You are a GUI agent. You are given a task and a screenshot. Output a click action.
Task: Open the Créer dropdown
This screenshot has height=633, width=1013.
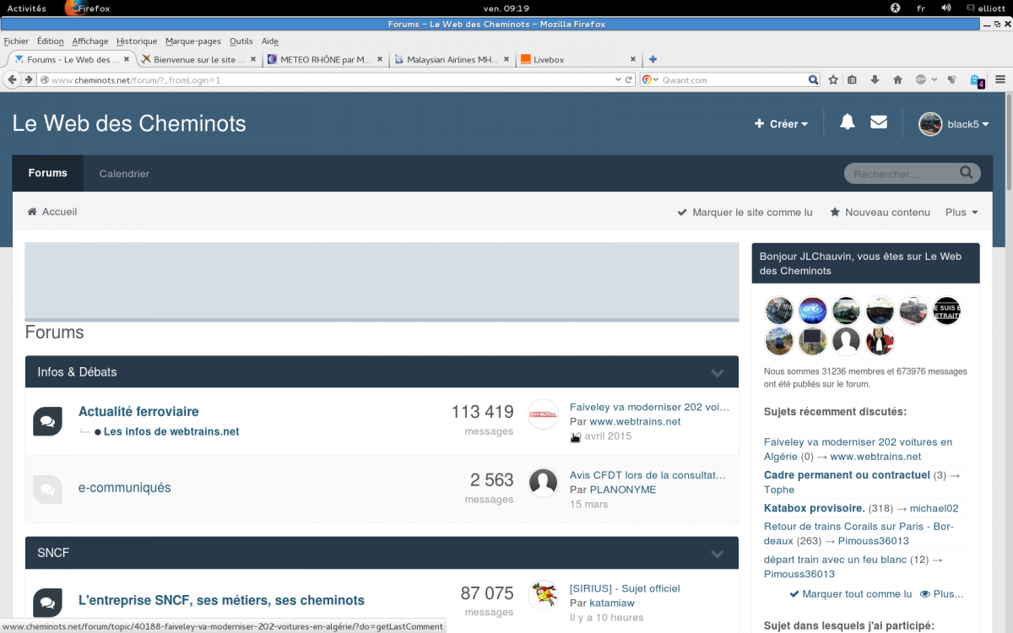[x=781, y=124]
